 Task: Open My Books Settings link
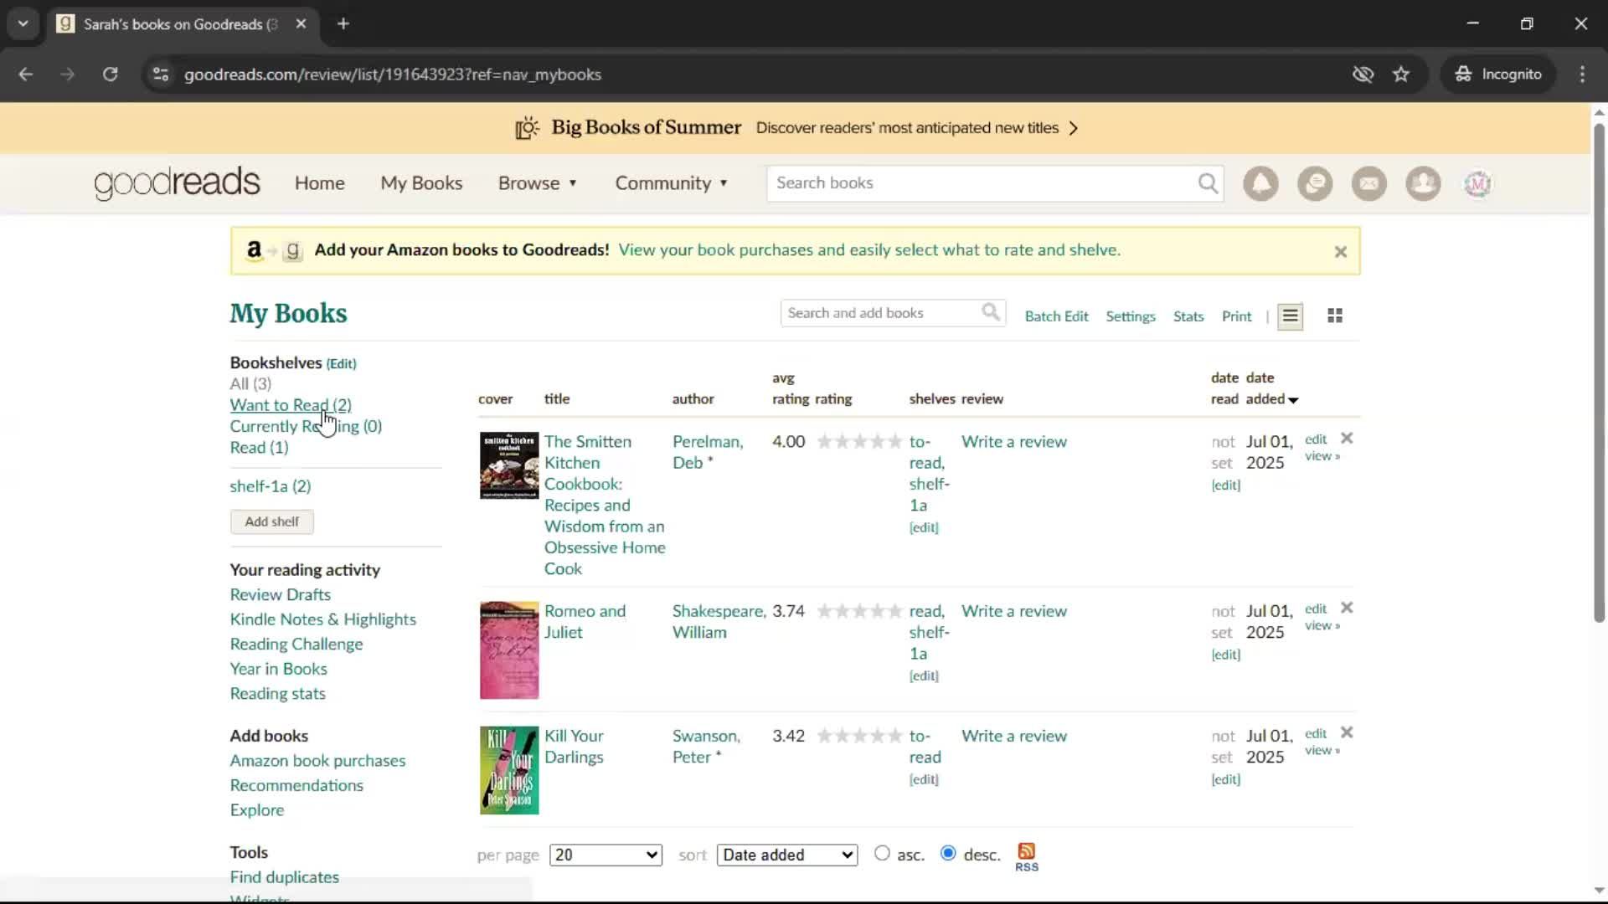click(1131, 316)
